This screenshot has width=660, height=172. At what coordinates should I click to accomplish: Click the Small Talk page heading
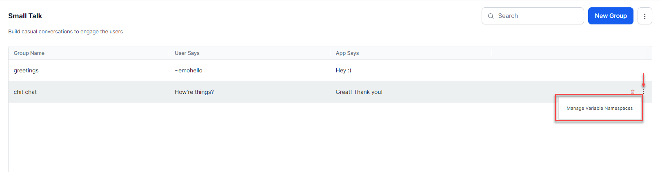pos(25,16)
